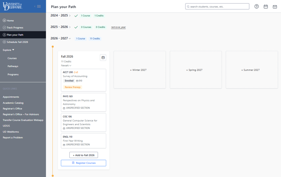
Task: Click the University of Delaware logo
Action: 12,6
